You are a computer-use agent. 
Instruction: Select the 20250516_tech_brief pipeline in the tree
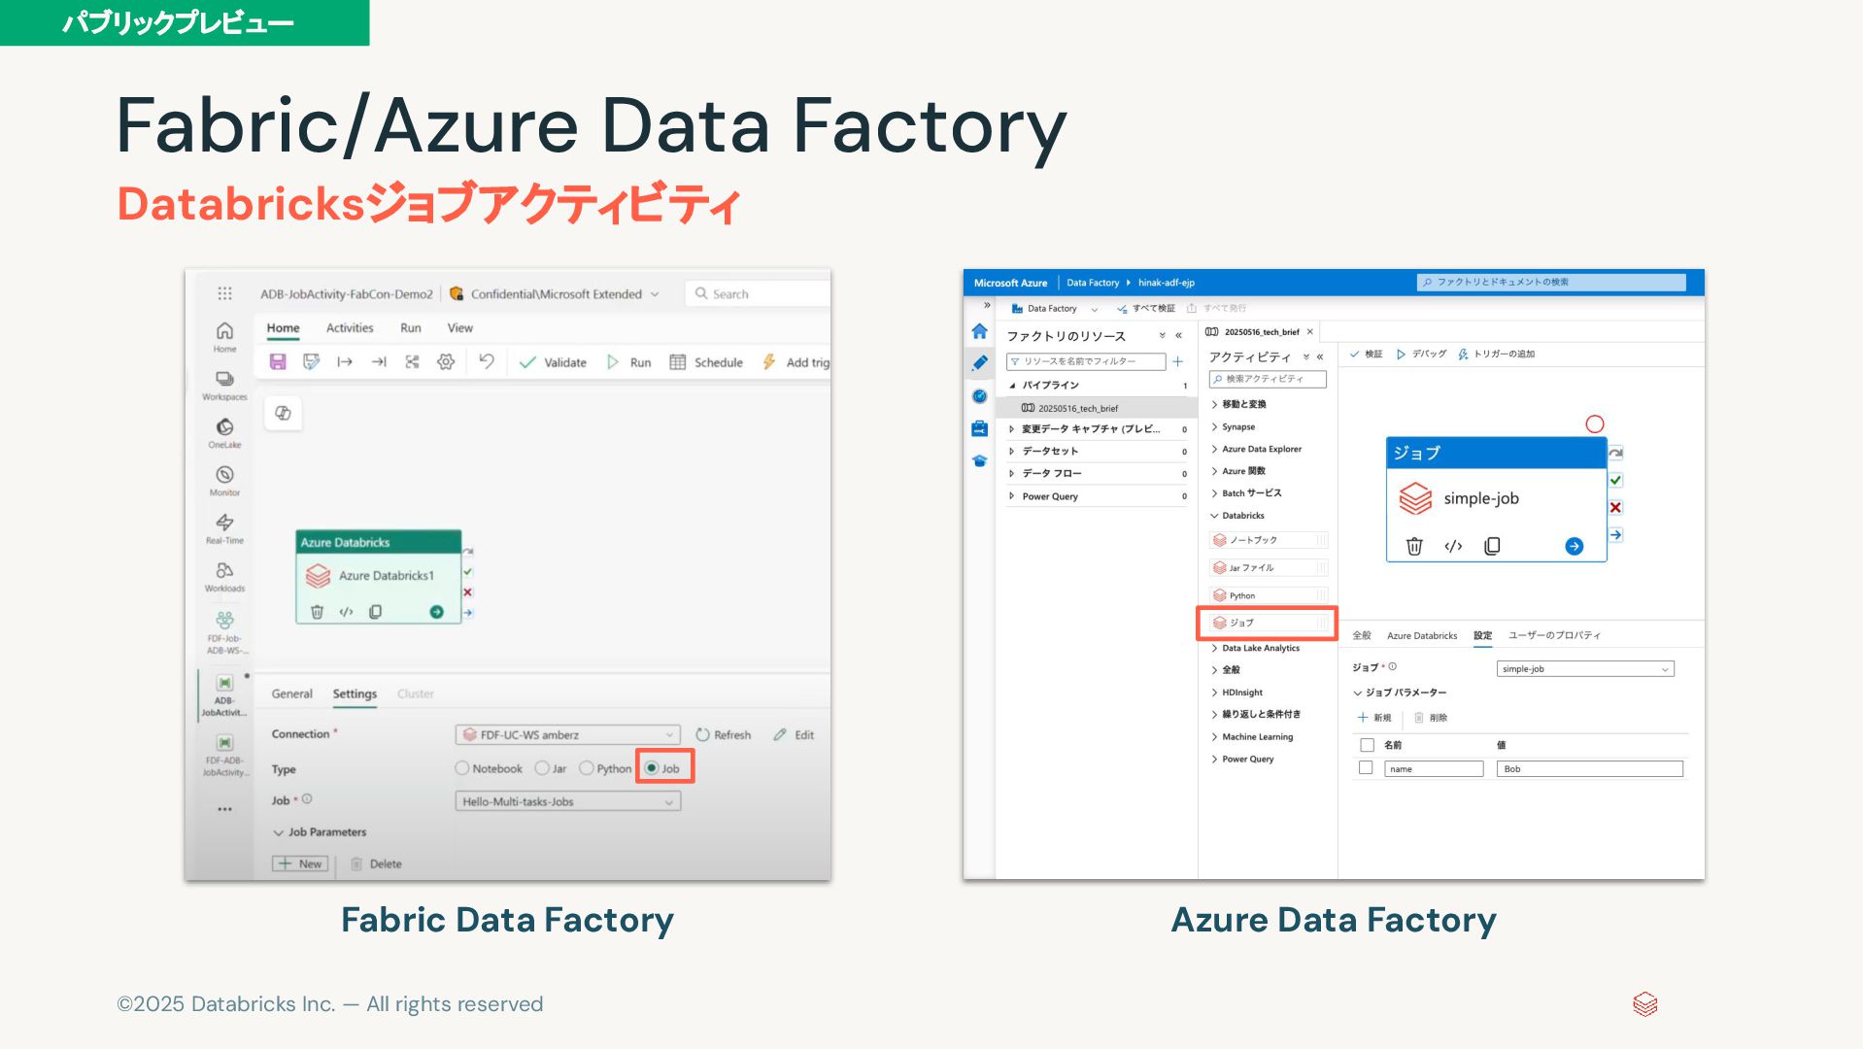coord(1098,408)
